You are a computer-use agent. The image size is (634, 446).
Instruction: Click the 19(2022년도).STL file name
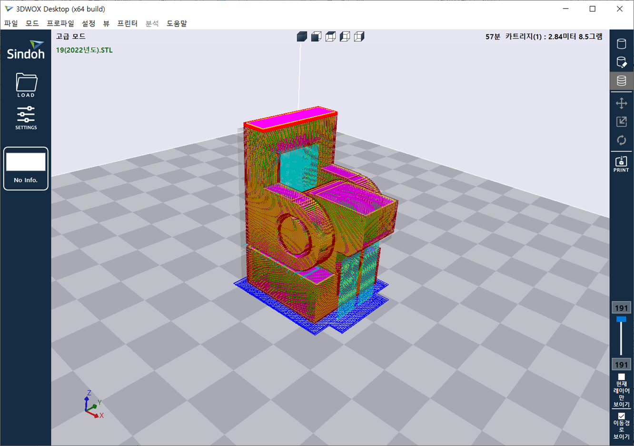point(84,50)
